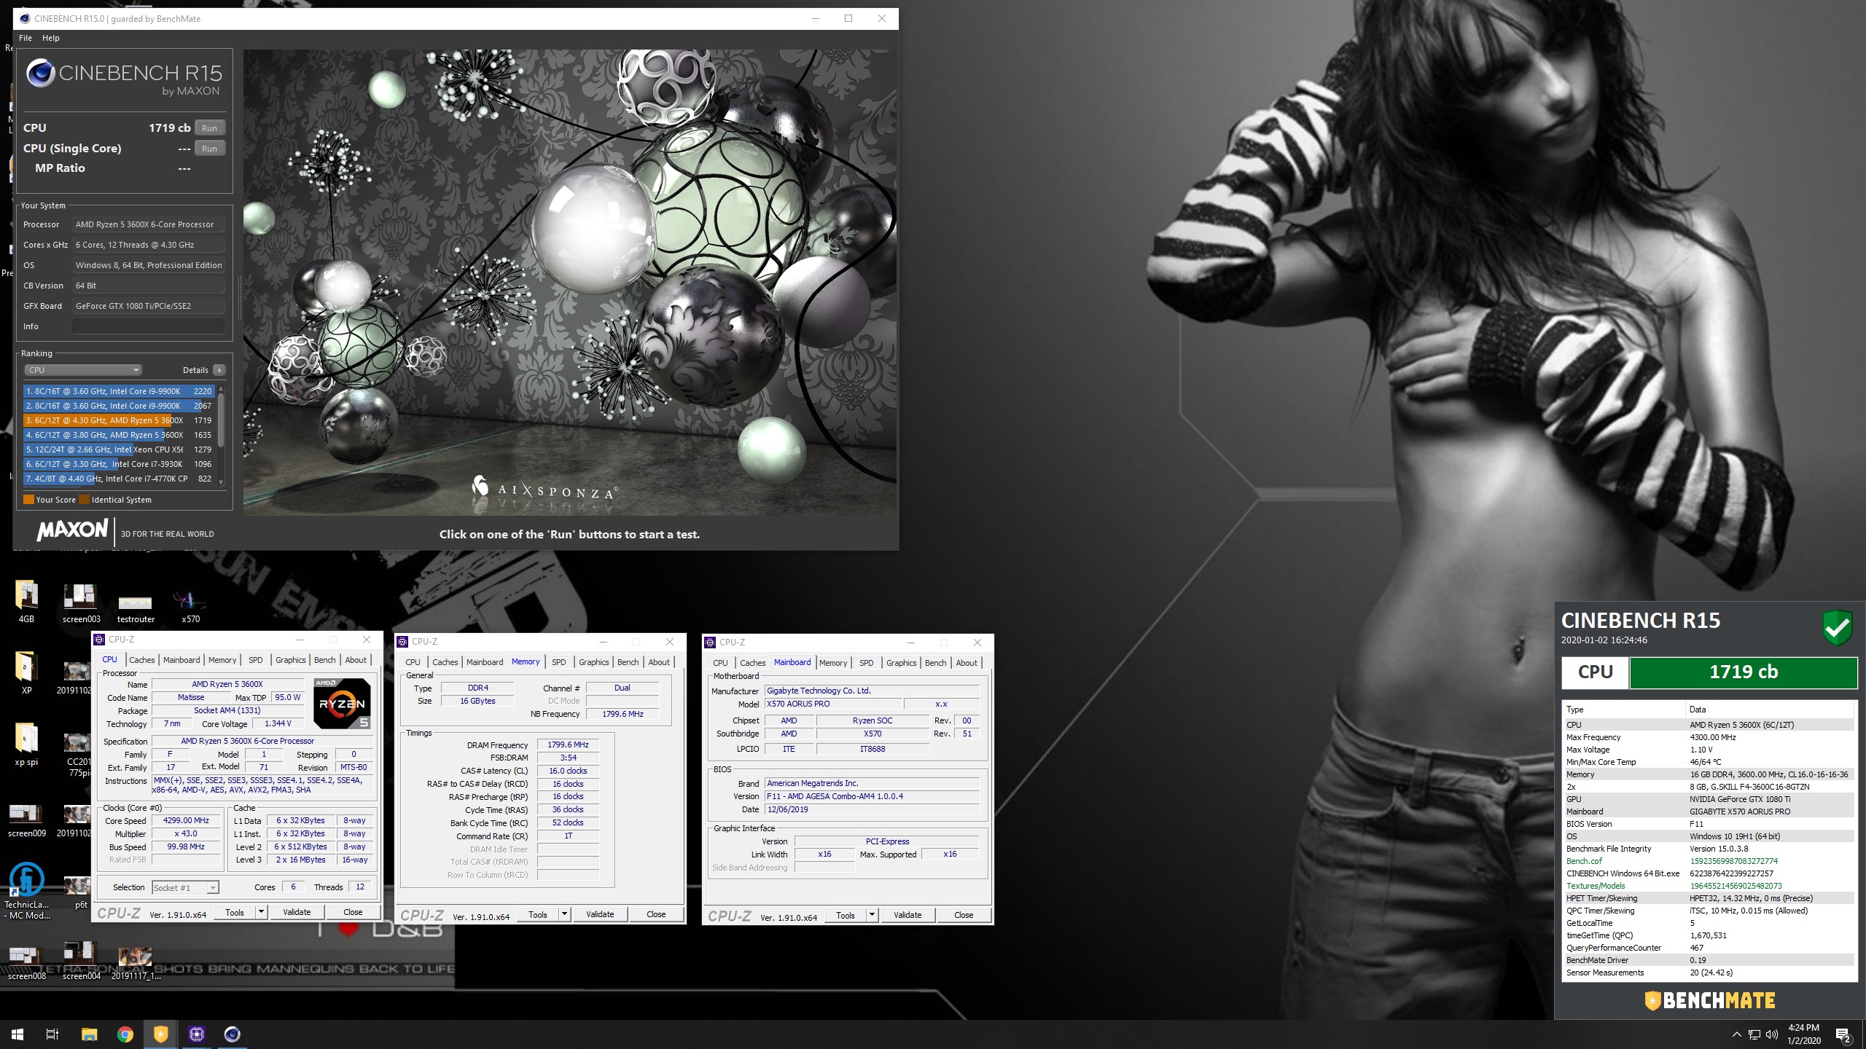This screenshot has height=1049, width=1866.
Task: Click the Ryzen 5 logo in CPU-Z
Action: [342, 703]
